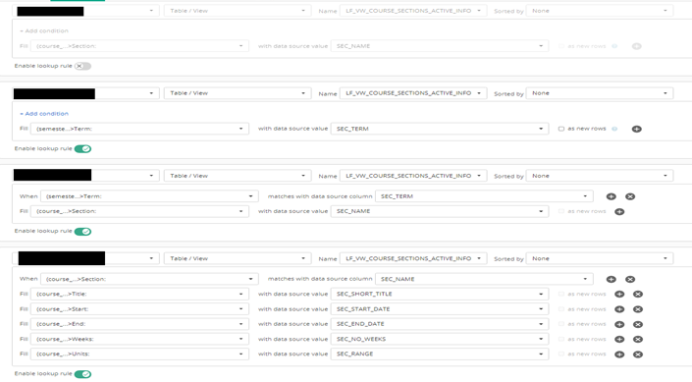
Task: Remove the End fill row
Action: pyautogui.click(x=638, y=324)
